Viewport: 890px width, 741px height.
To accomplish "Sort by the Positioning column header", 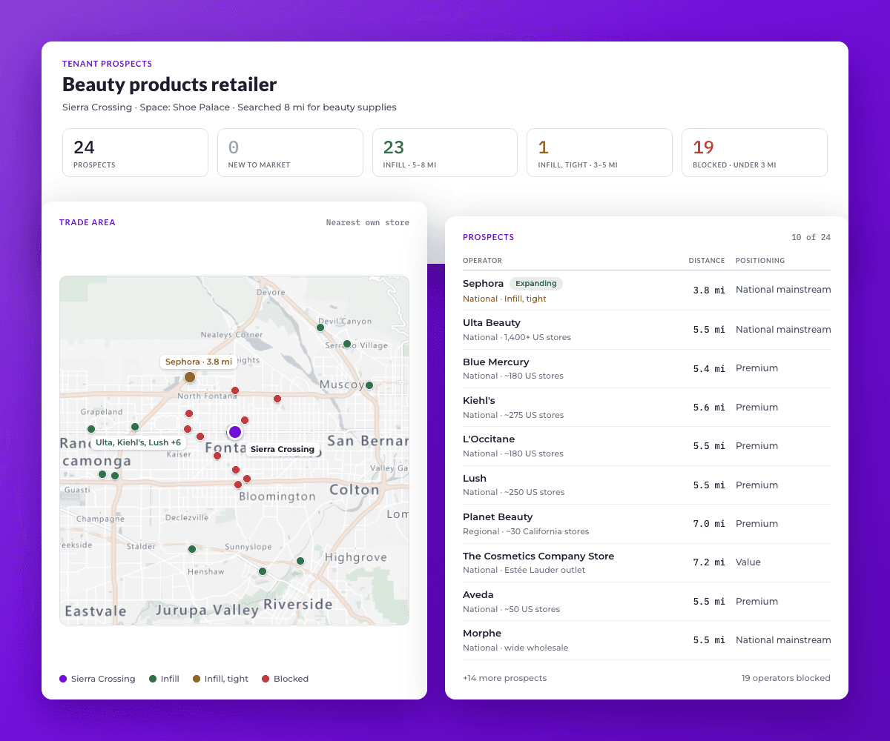I will point(760,261).
